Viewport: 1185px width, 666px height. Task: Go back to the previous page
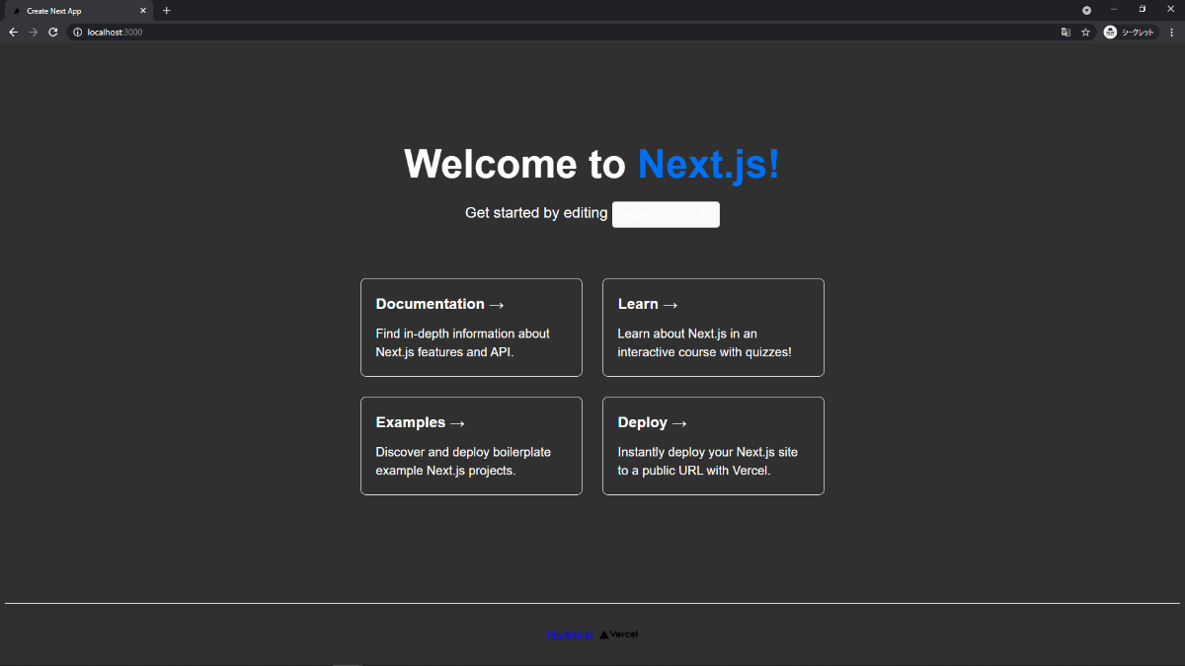[13, 33]
